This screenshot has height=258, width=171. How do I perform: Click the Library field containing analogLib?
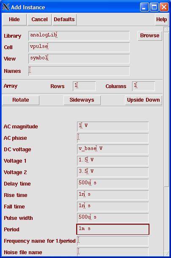[79, 36]
